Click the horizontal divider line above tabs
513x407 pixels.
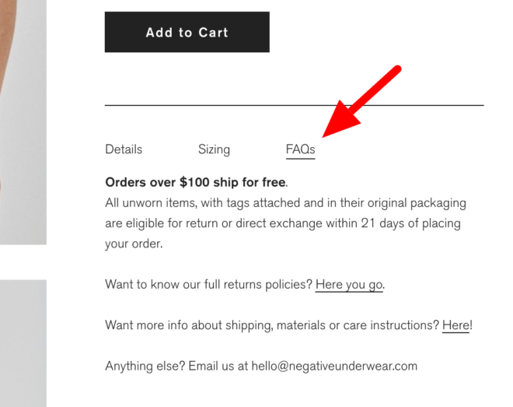click(x=294, y=105)
